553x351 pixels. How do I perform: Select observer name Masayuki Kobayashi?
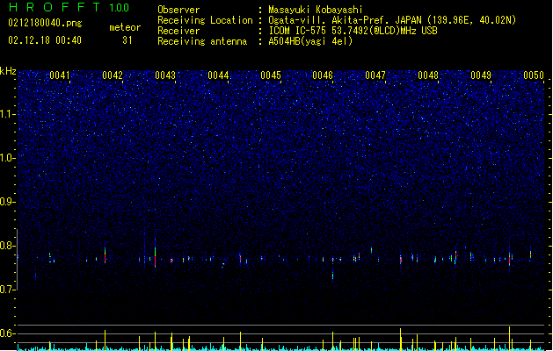[316, 10]
